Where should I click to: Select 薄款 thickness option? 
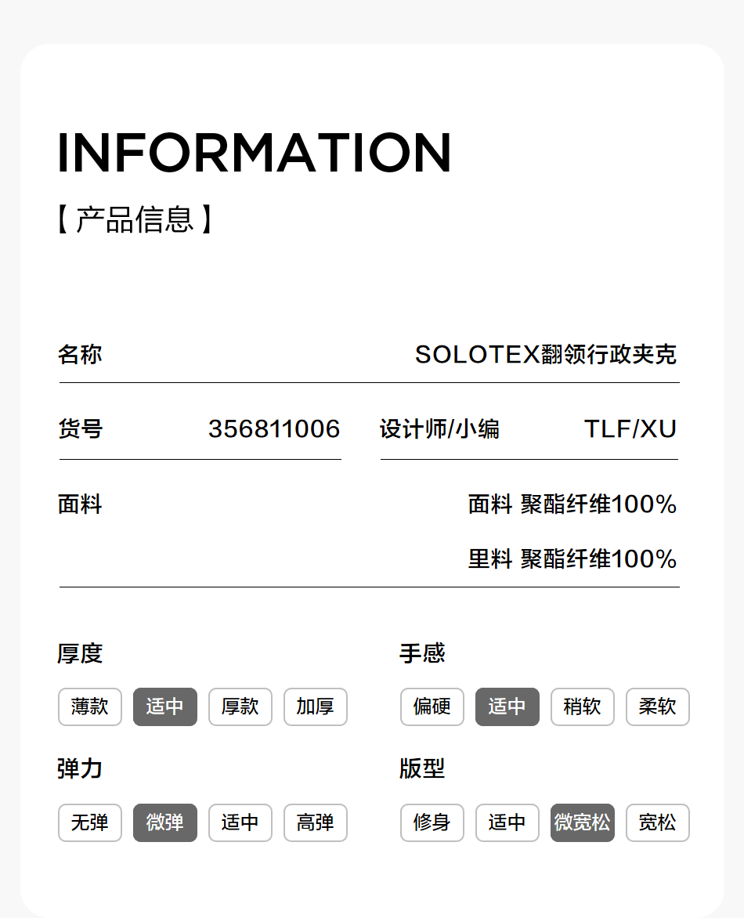pyautogui.click(x=90, y=707)
